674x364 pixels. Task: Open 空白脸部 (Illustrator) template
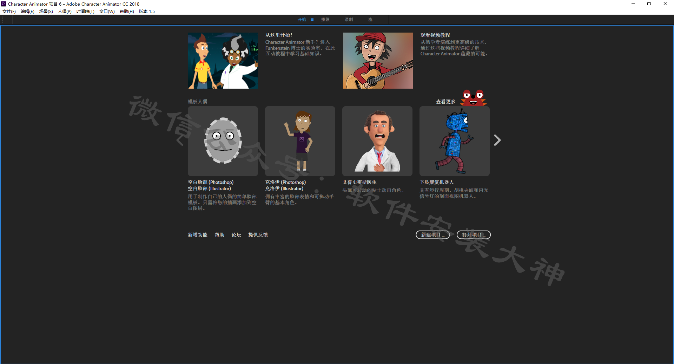click(x=210, y=188)
